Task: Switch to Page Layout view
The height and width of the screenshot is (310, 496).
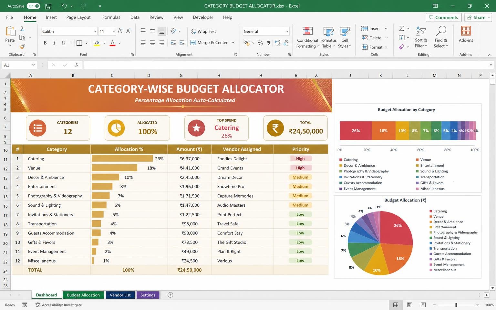Action: point(409,305)
